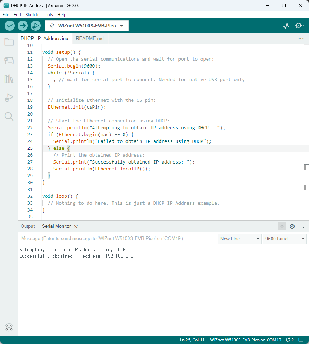Open the Boards Manager sidebar panel
Image resolution: width=309 pixels, height=344 pixels.
pos(9,60)
